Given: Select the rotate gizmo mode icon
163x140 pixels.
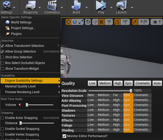Looking at the screenshot, I should (x=75, y=22).
